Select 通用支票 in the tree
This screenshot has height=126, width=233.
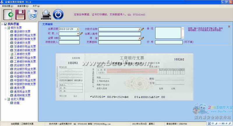click(19, 88)
